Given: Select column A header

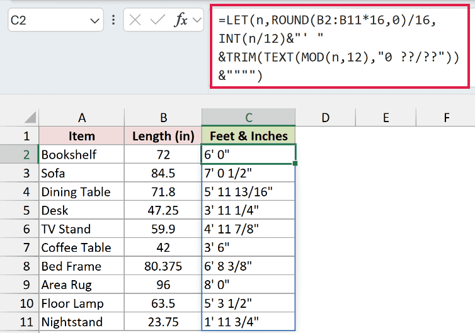Looking at the screenshot, I should click(81, 118).
